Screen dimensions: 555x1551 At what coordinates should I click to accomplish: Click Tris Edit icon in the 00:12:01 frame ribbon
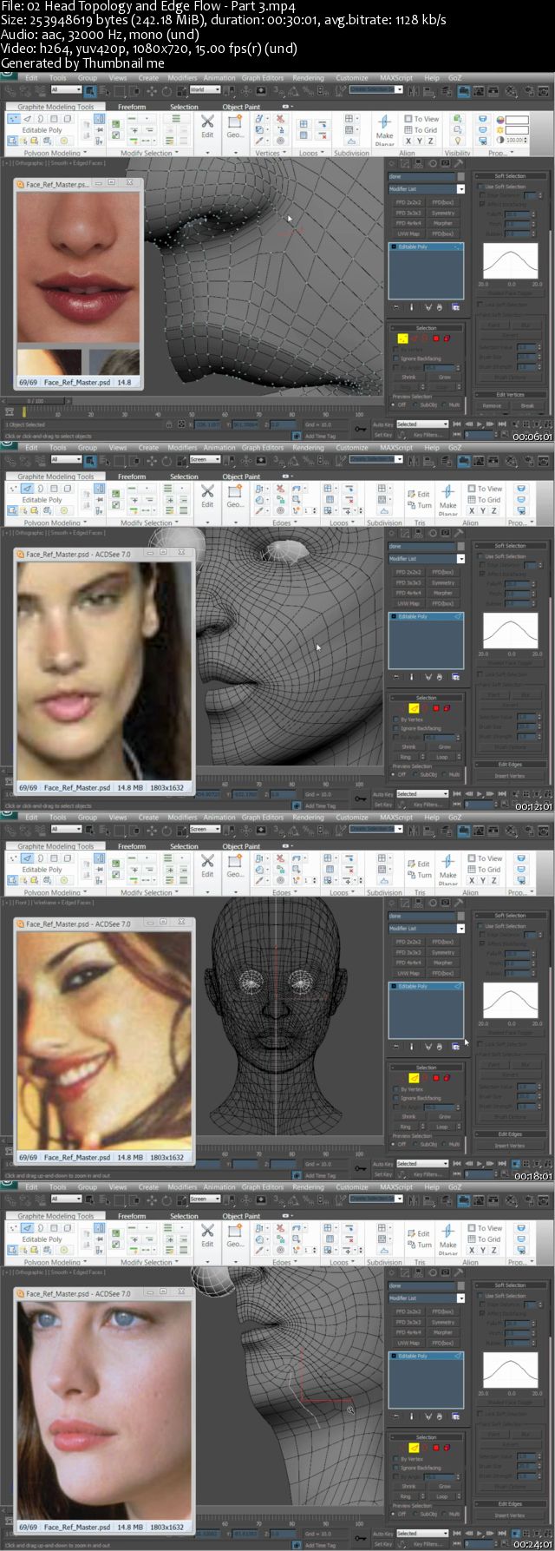point(419,494)
